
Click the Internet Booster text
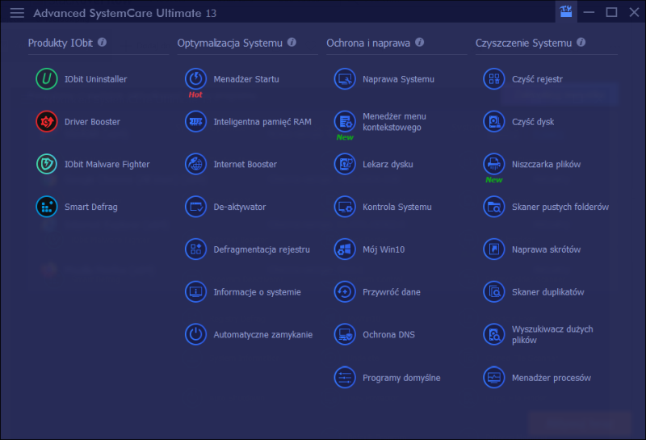[245, 165]
